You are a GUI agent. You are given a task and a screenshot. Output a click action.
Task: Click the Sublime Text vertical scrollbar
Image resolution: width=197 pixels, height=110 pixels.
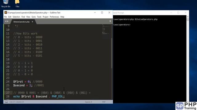coord(112,53)
